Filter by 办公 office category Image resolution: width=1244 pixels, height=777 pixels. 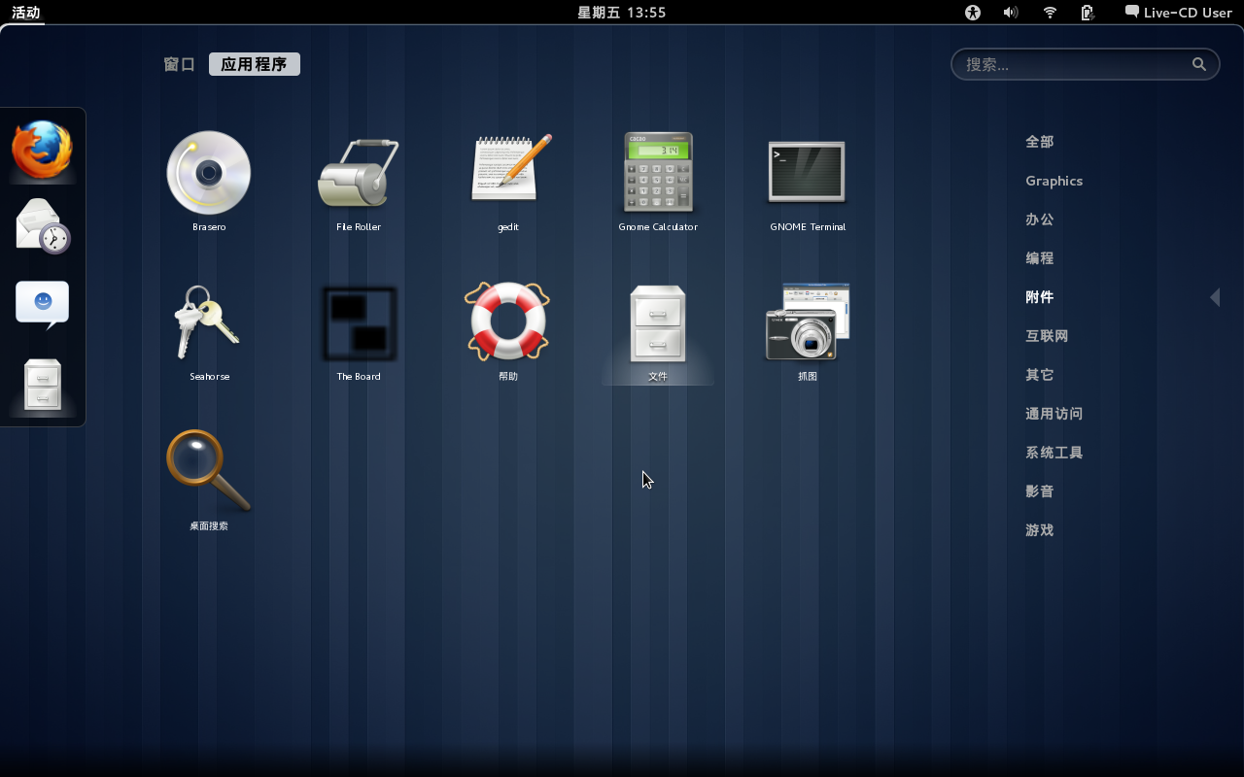point(1039,220)
